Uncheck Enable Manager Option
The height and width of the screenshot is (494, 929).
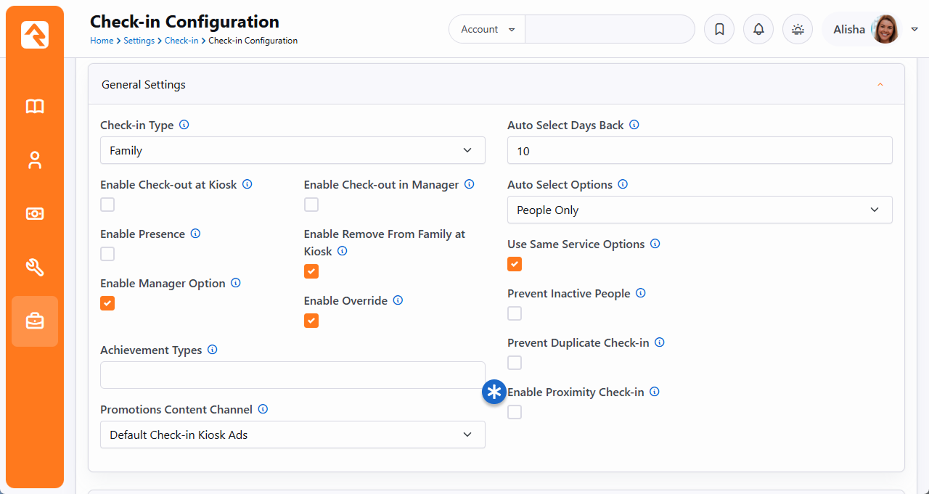pyautogui.click(x=107, y=303)
